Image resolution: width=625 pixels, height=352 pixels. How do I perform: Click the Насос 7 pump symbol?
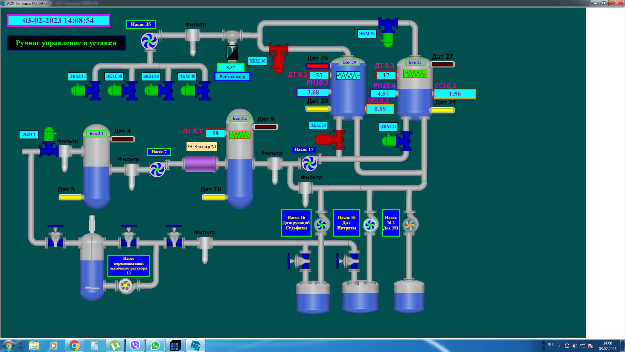(157, 169)
